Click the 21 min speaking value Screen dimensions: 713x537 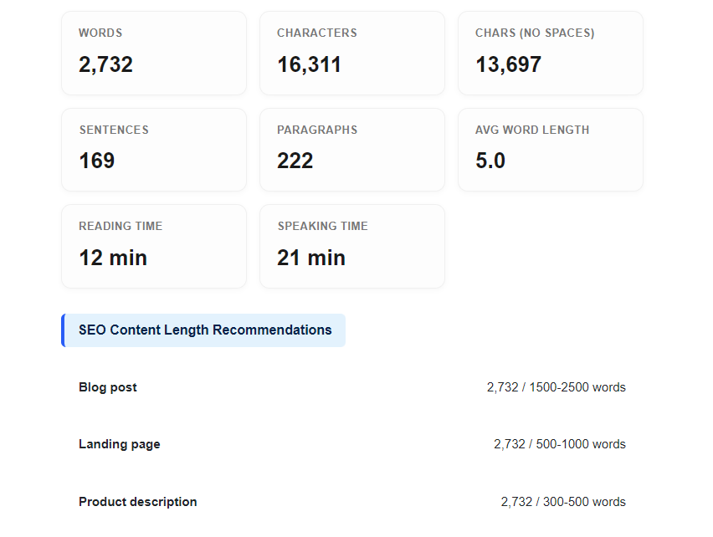pos(311,258)
